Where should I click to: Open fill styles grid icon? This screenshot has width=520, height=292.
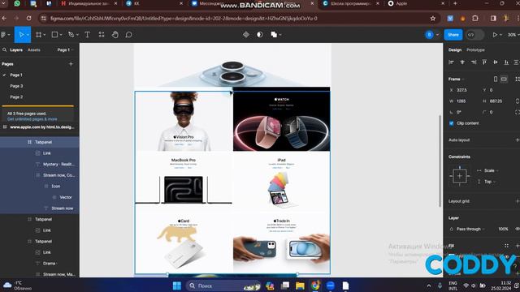click(506, 246)
